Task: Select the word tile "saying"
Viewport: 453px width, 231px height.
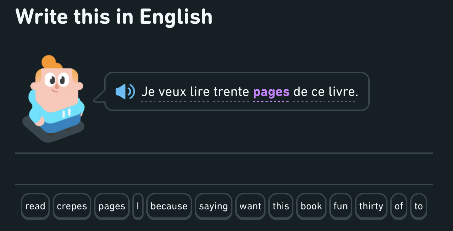Action: coord(214,206)
